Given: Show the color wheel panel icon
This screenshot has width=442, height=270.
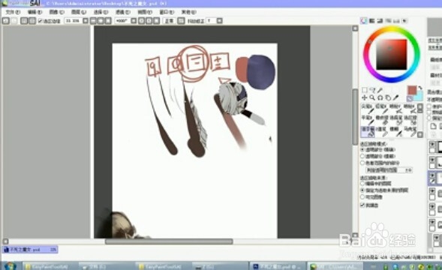Looking at the screenshot, I should 364,21.
